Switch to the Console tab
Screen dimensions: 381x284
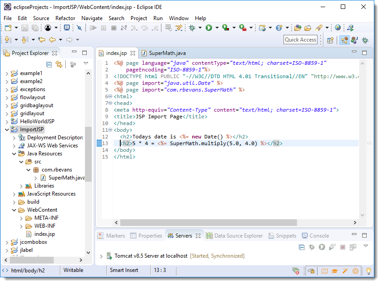tap(315, 236)
